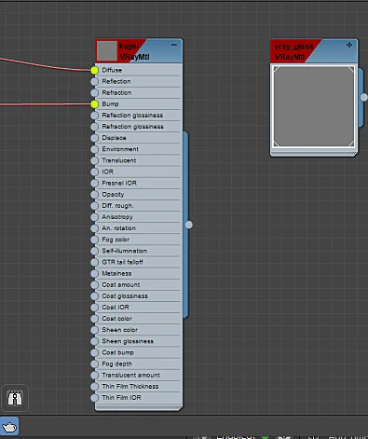
Task: Select the Translucent amount slot label
Action: click(x=130, y=375)
